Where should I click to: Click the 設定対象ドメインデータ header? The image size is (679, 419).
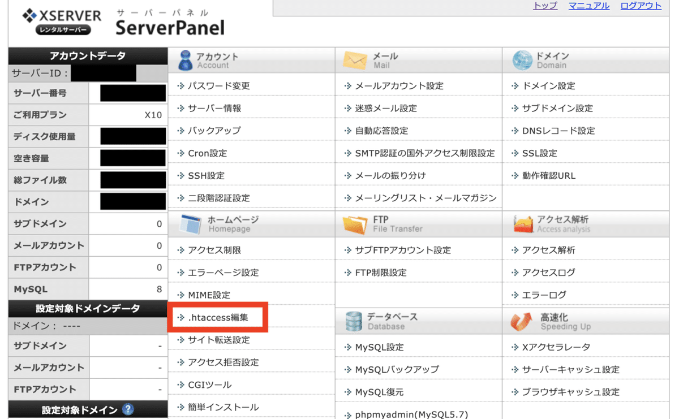pyautogui.click(x=88, y=309)
